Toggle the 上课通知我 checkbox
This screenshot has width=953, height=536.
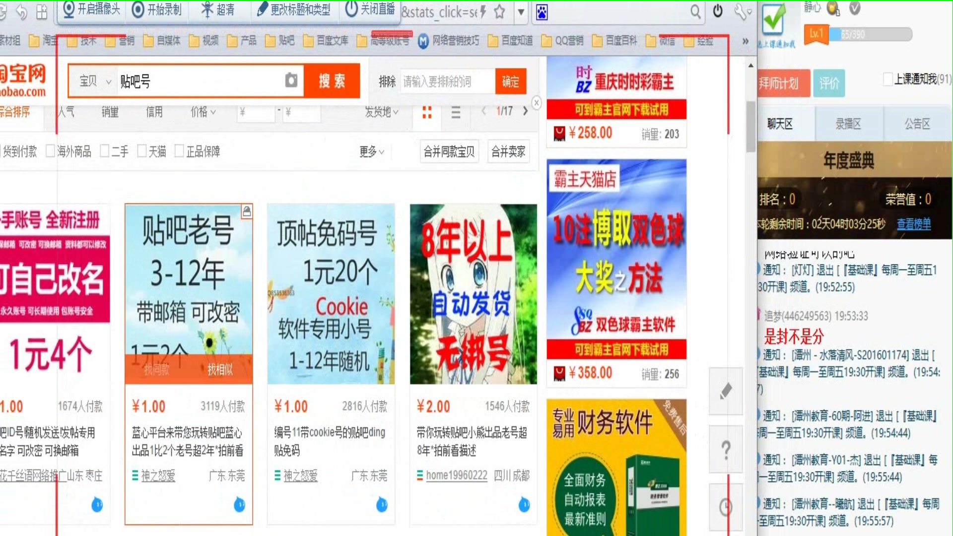(x=888, y=79)
